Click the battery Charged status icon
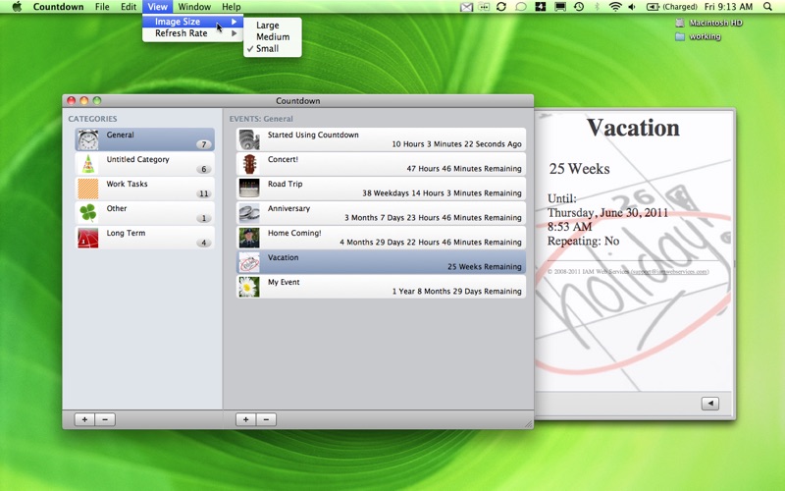Screen dimensions: 785x491 [x=672, y=7]
